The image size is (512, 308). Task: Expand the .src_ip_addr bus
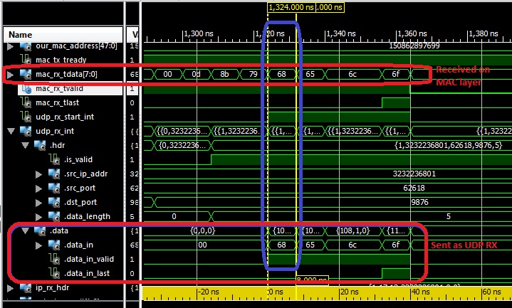pyautogui.click(x=39, y=174)
